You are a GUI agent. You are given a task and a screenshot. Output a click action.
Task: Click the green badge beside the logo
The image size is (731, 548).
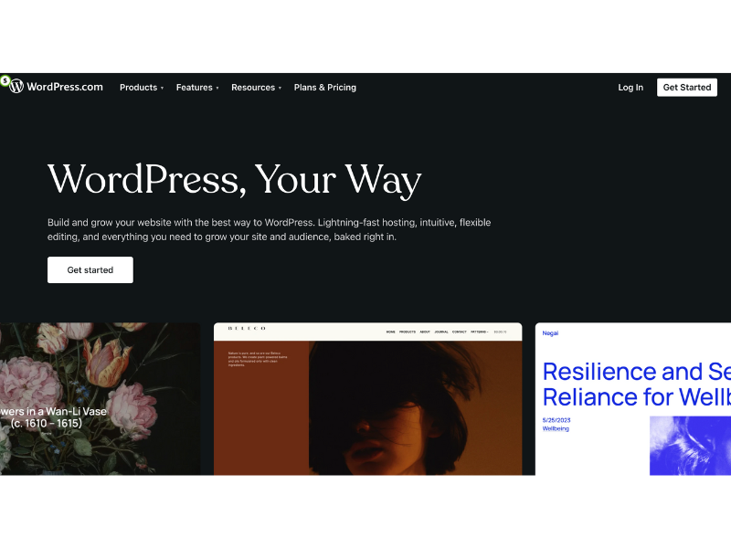pyautogui.click(x=5, y=80)
